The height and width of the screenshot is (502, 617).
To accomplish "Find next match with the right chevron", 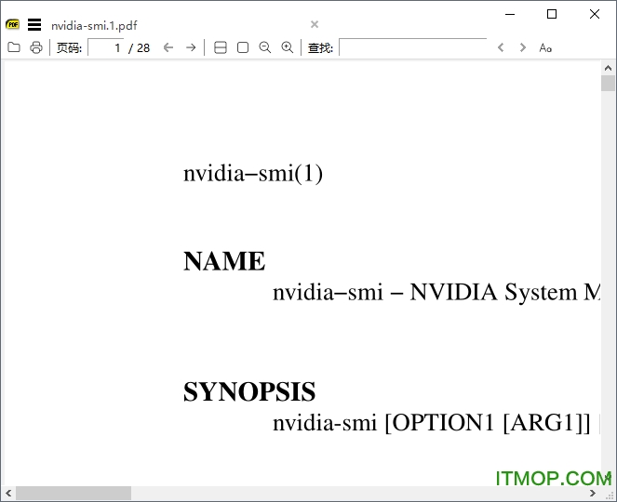I will 523,47.
